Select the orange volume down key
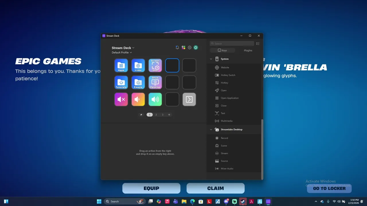Screen dimensions: 367x206 pyautogui.click(x=138, y=99)
